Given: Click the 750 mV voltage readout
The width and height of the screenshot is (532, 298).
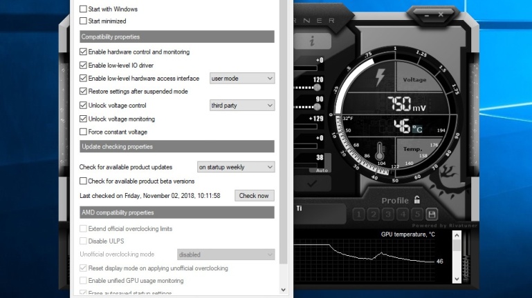Looking at the screenshot, I should click(407, 104).
